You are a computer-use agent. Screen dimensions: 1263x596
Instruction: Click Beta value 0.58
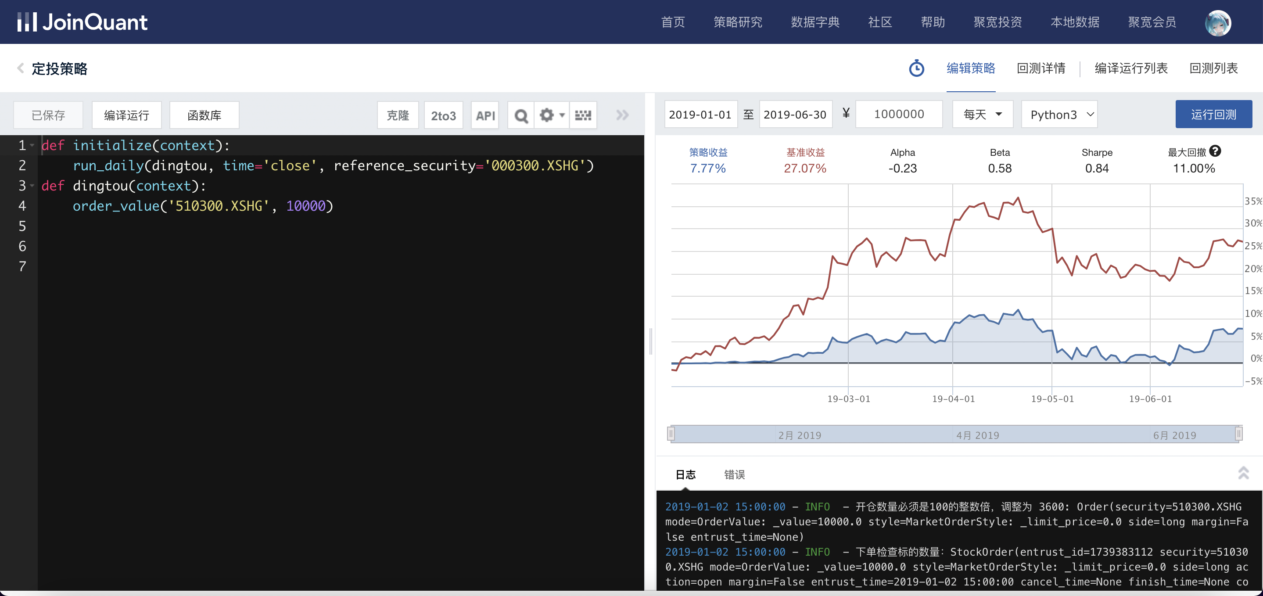click(x=1000, y=168)
